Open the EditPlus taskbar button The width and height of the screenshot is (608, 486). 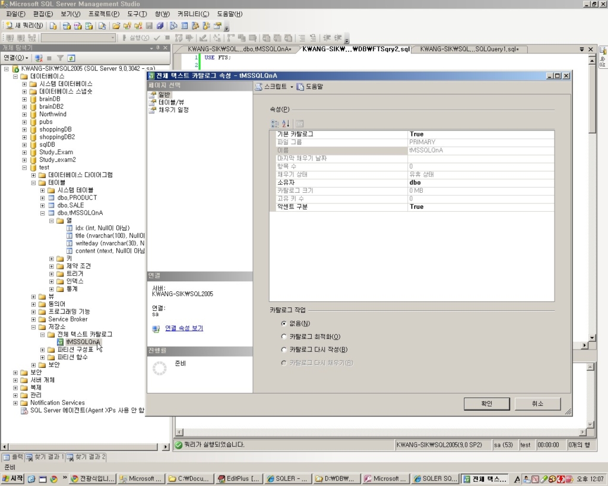click(x=239, y=479)
